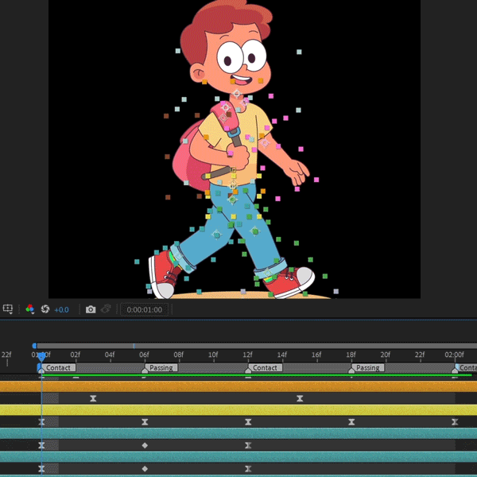This screenshot has width=477, height=477.
Task: Click the 10f mark on time ruler
Action: click(213, 355)
